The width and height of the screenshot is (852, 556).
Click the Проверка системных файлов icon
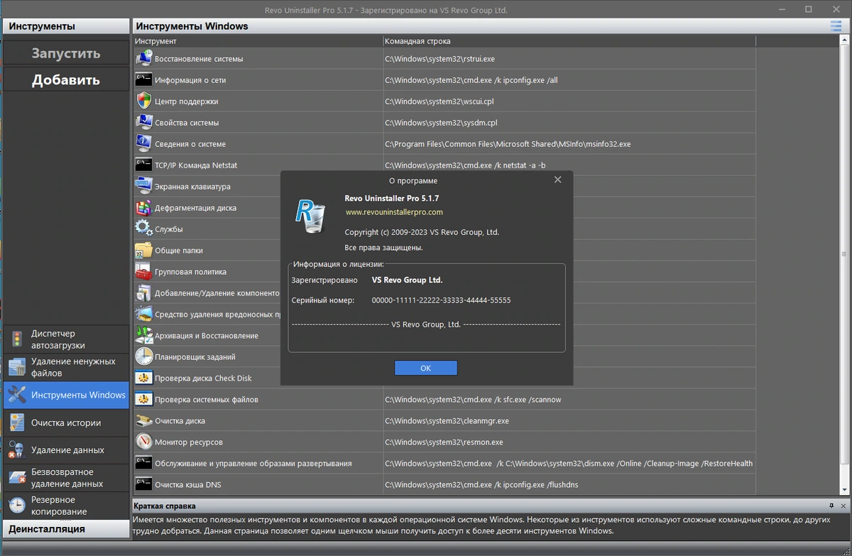pyautogui.click(x=144, y=399)
